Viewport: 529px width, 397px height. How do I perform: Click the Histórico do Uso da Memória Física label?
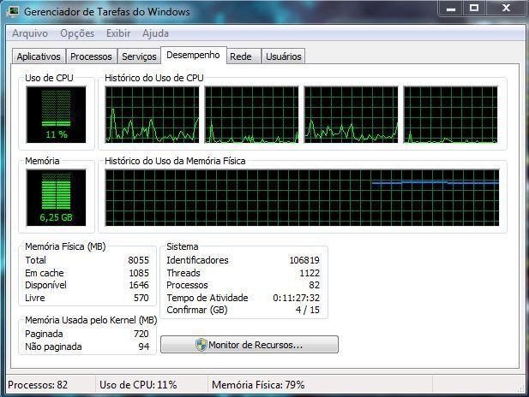click(x=175, y=161)
